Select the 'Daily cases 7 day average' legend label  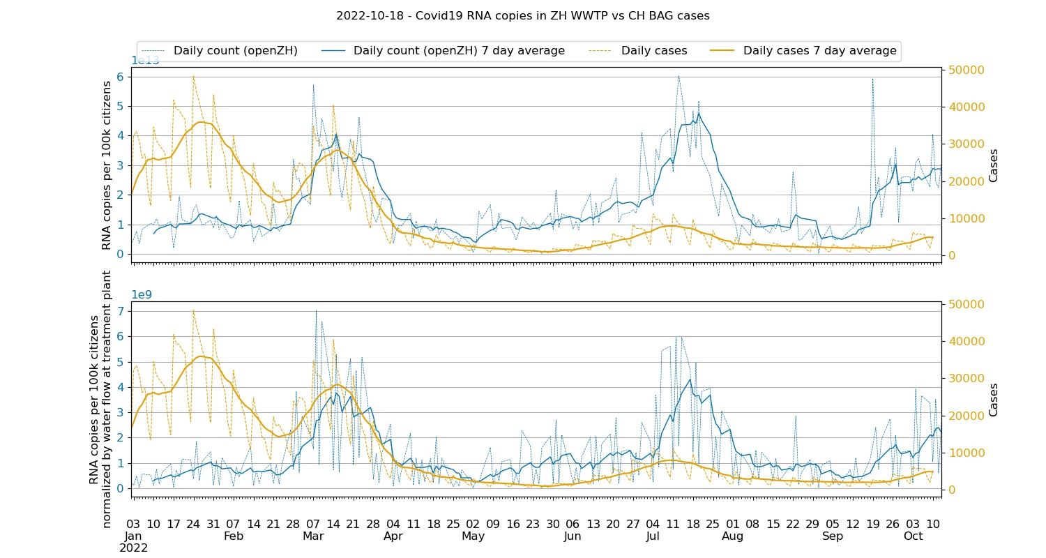(x=819, y=51)
